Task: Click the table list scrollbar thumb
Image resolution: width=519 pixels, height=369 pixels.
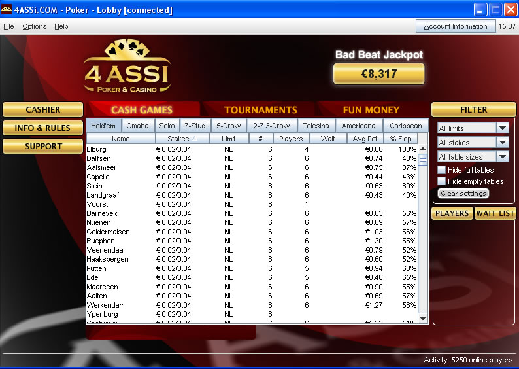Action: click(x=423, y=160)
